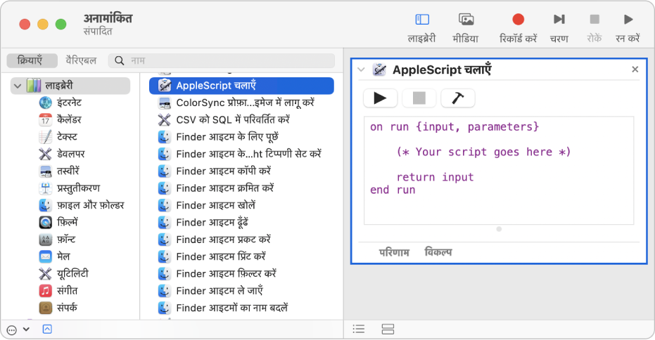Click the नाम search field

[x=222, y=60]
